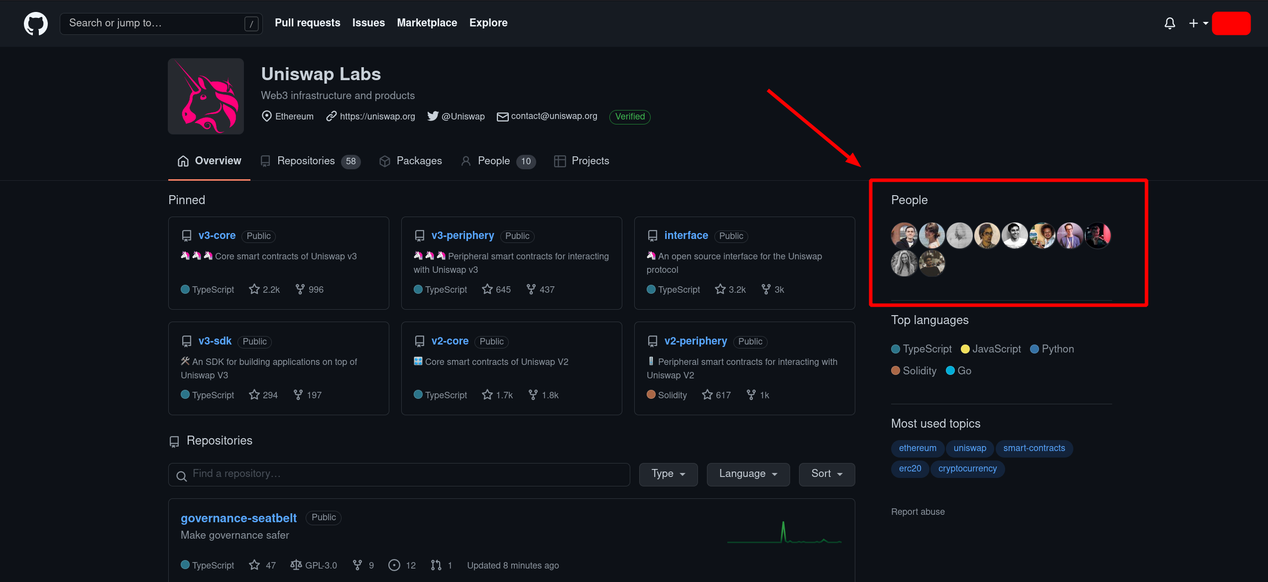The height and width of the screenshot is (582, 1268).
Task: Click the GPL-3.0 license scale icon
Action: point(296,565)
